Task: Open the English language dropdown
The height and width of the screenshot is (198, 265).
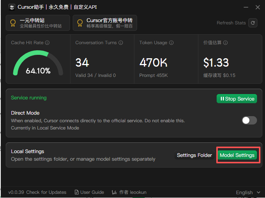Action: [248, 192]
